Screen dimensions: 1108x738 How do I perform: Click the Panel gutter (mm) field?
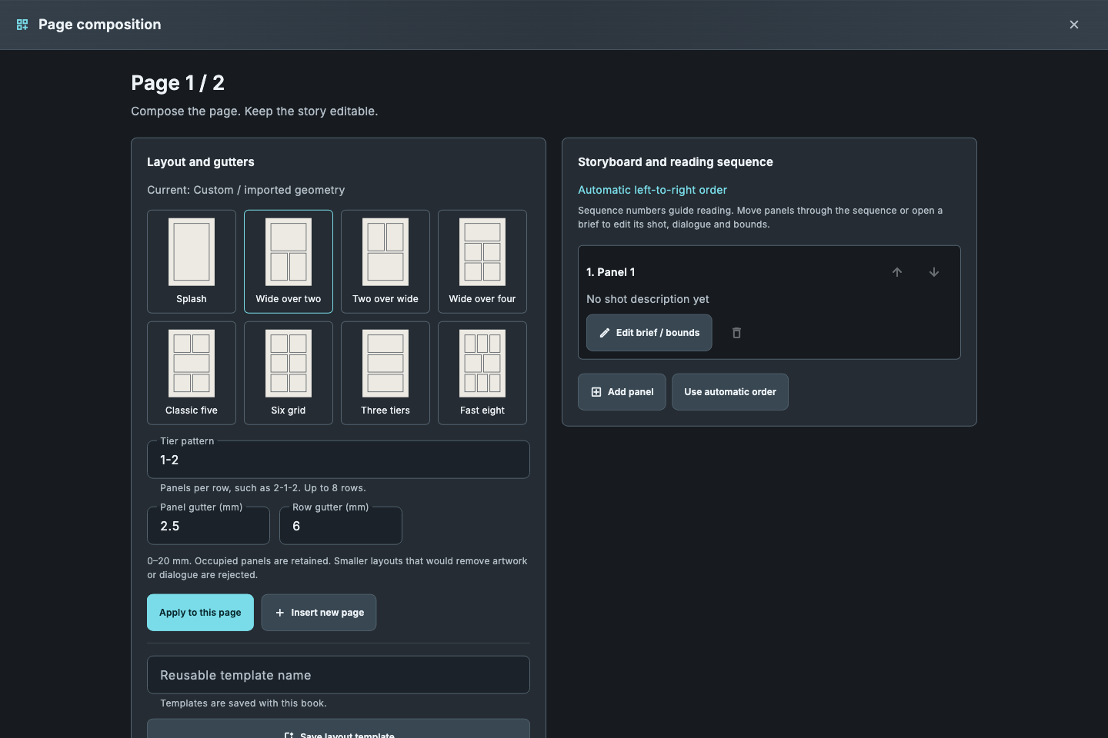click(209, 526)
